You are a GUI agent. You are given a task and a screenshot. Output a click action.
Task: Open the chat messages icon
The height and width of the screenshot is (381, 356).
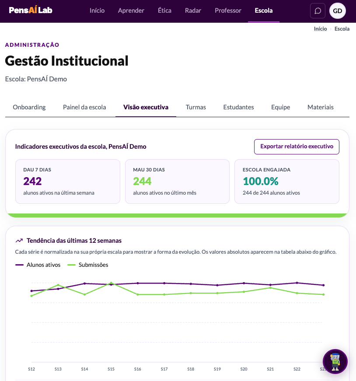[318, 10]
